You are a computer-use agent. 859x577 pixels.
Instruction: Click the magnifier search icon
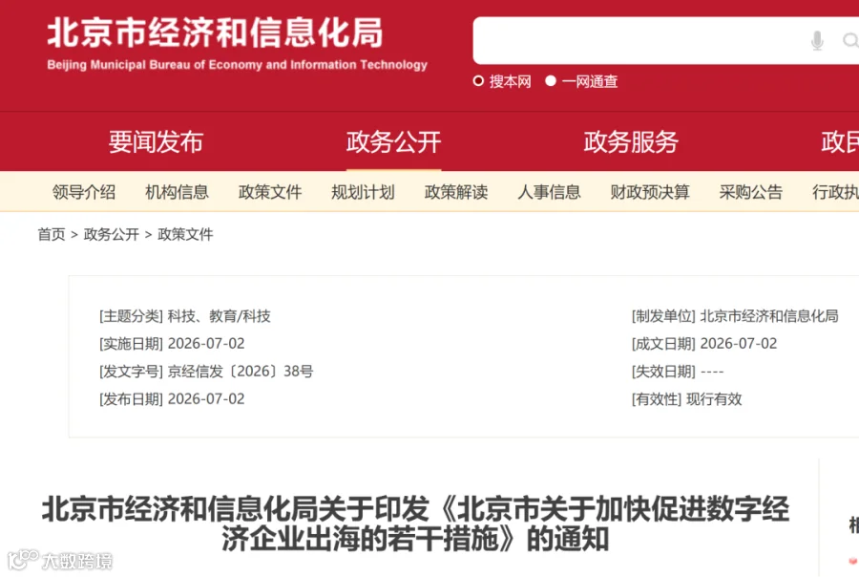850,40
